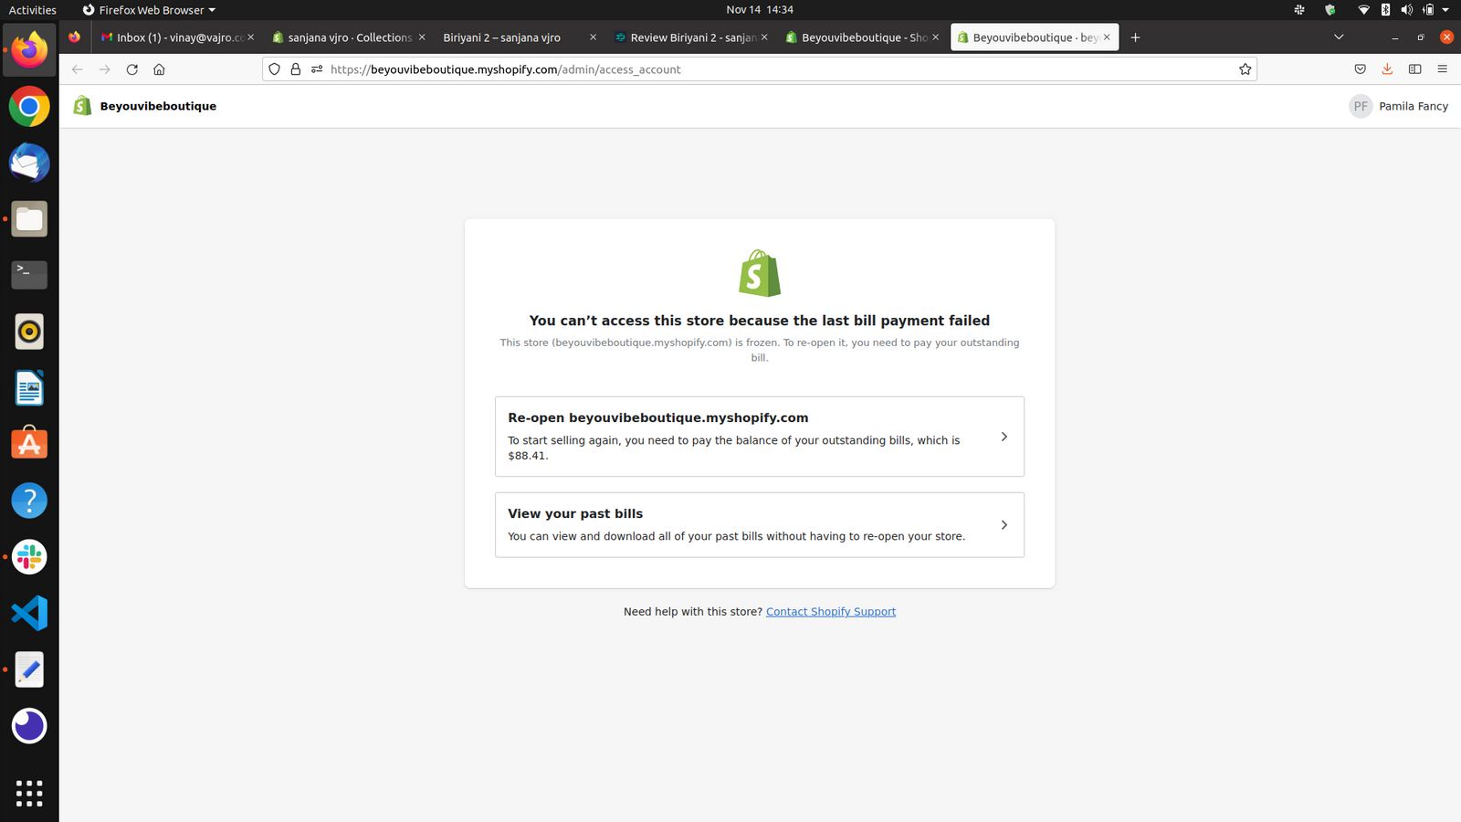Open Save to Pocket icon
Viewport: 1461px width, 822px height.
point(1360,69)
